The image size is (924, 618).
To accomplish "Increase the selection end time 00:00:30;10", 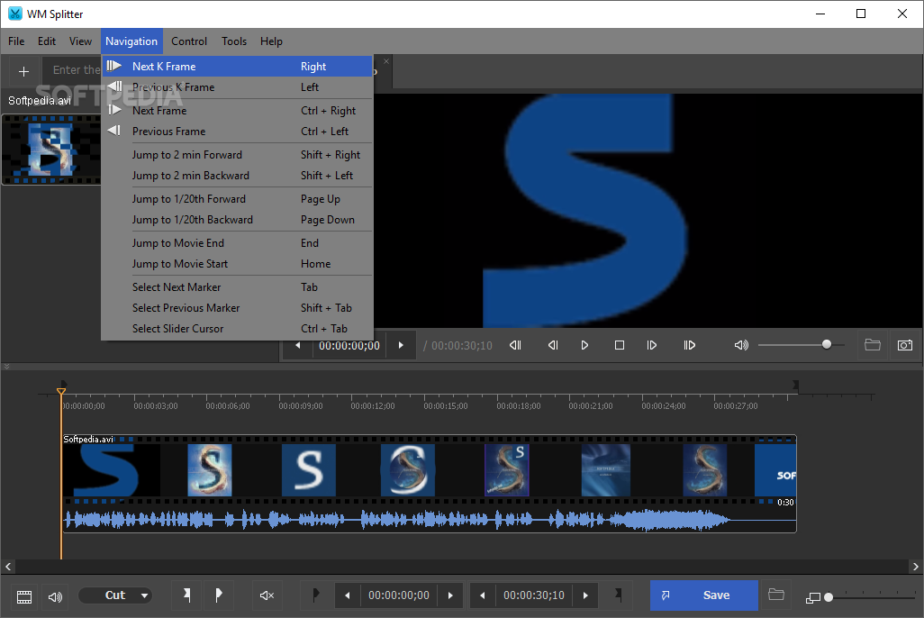I will tap(585, 595).
